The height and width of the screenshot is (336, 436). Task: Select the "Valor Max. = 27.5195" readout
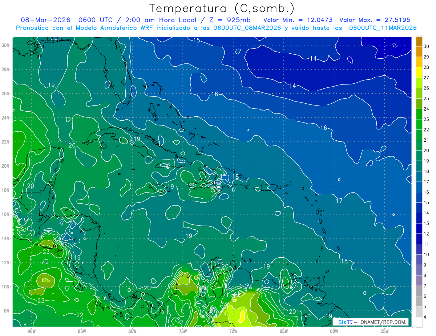click(x=375, y=20)
